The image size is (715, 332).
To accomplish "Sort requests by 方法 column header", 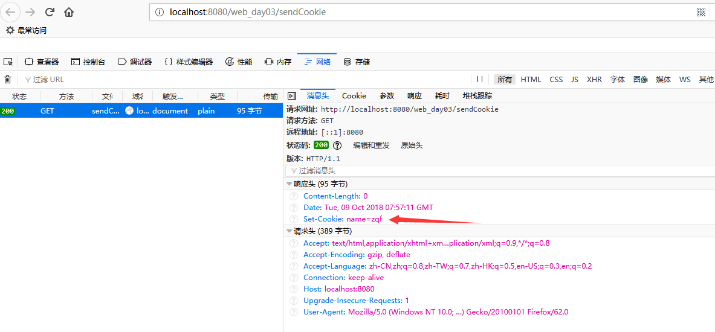I will [66, 96].
